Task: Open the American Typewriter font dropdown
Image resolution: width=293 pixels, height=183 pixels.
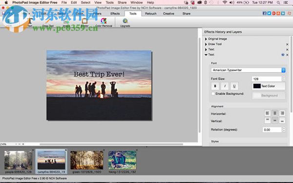Action: coord(248,70)
